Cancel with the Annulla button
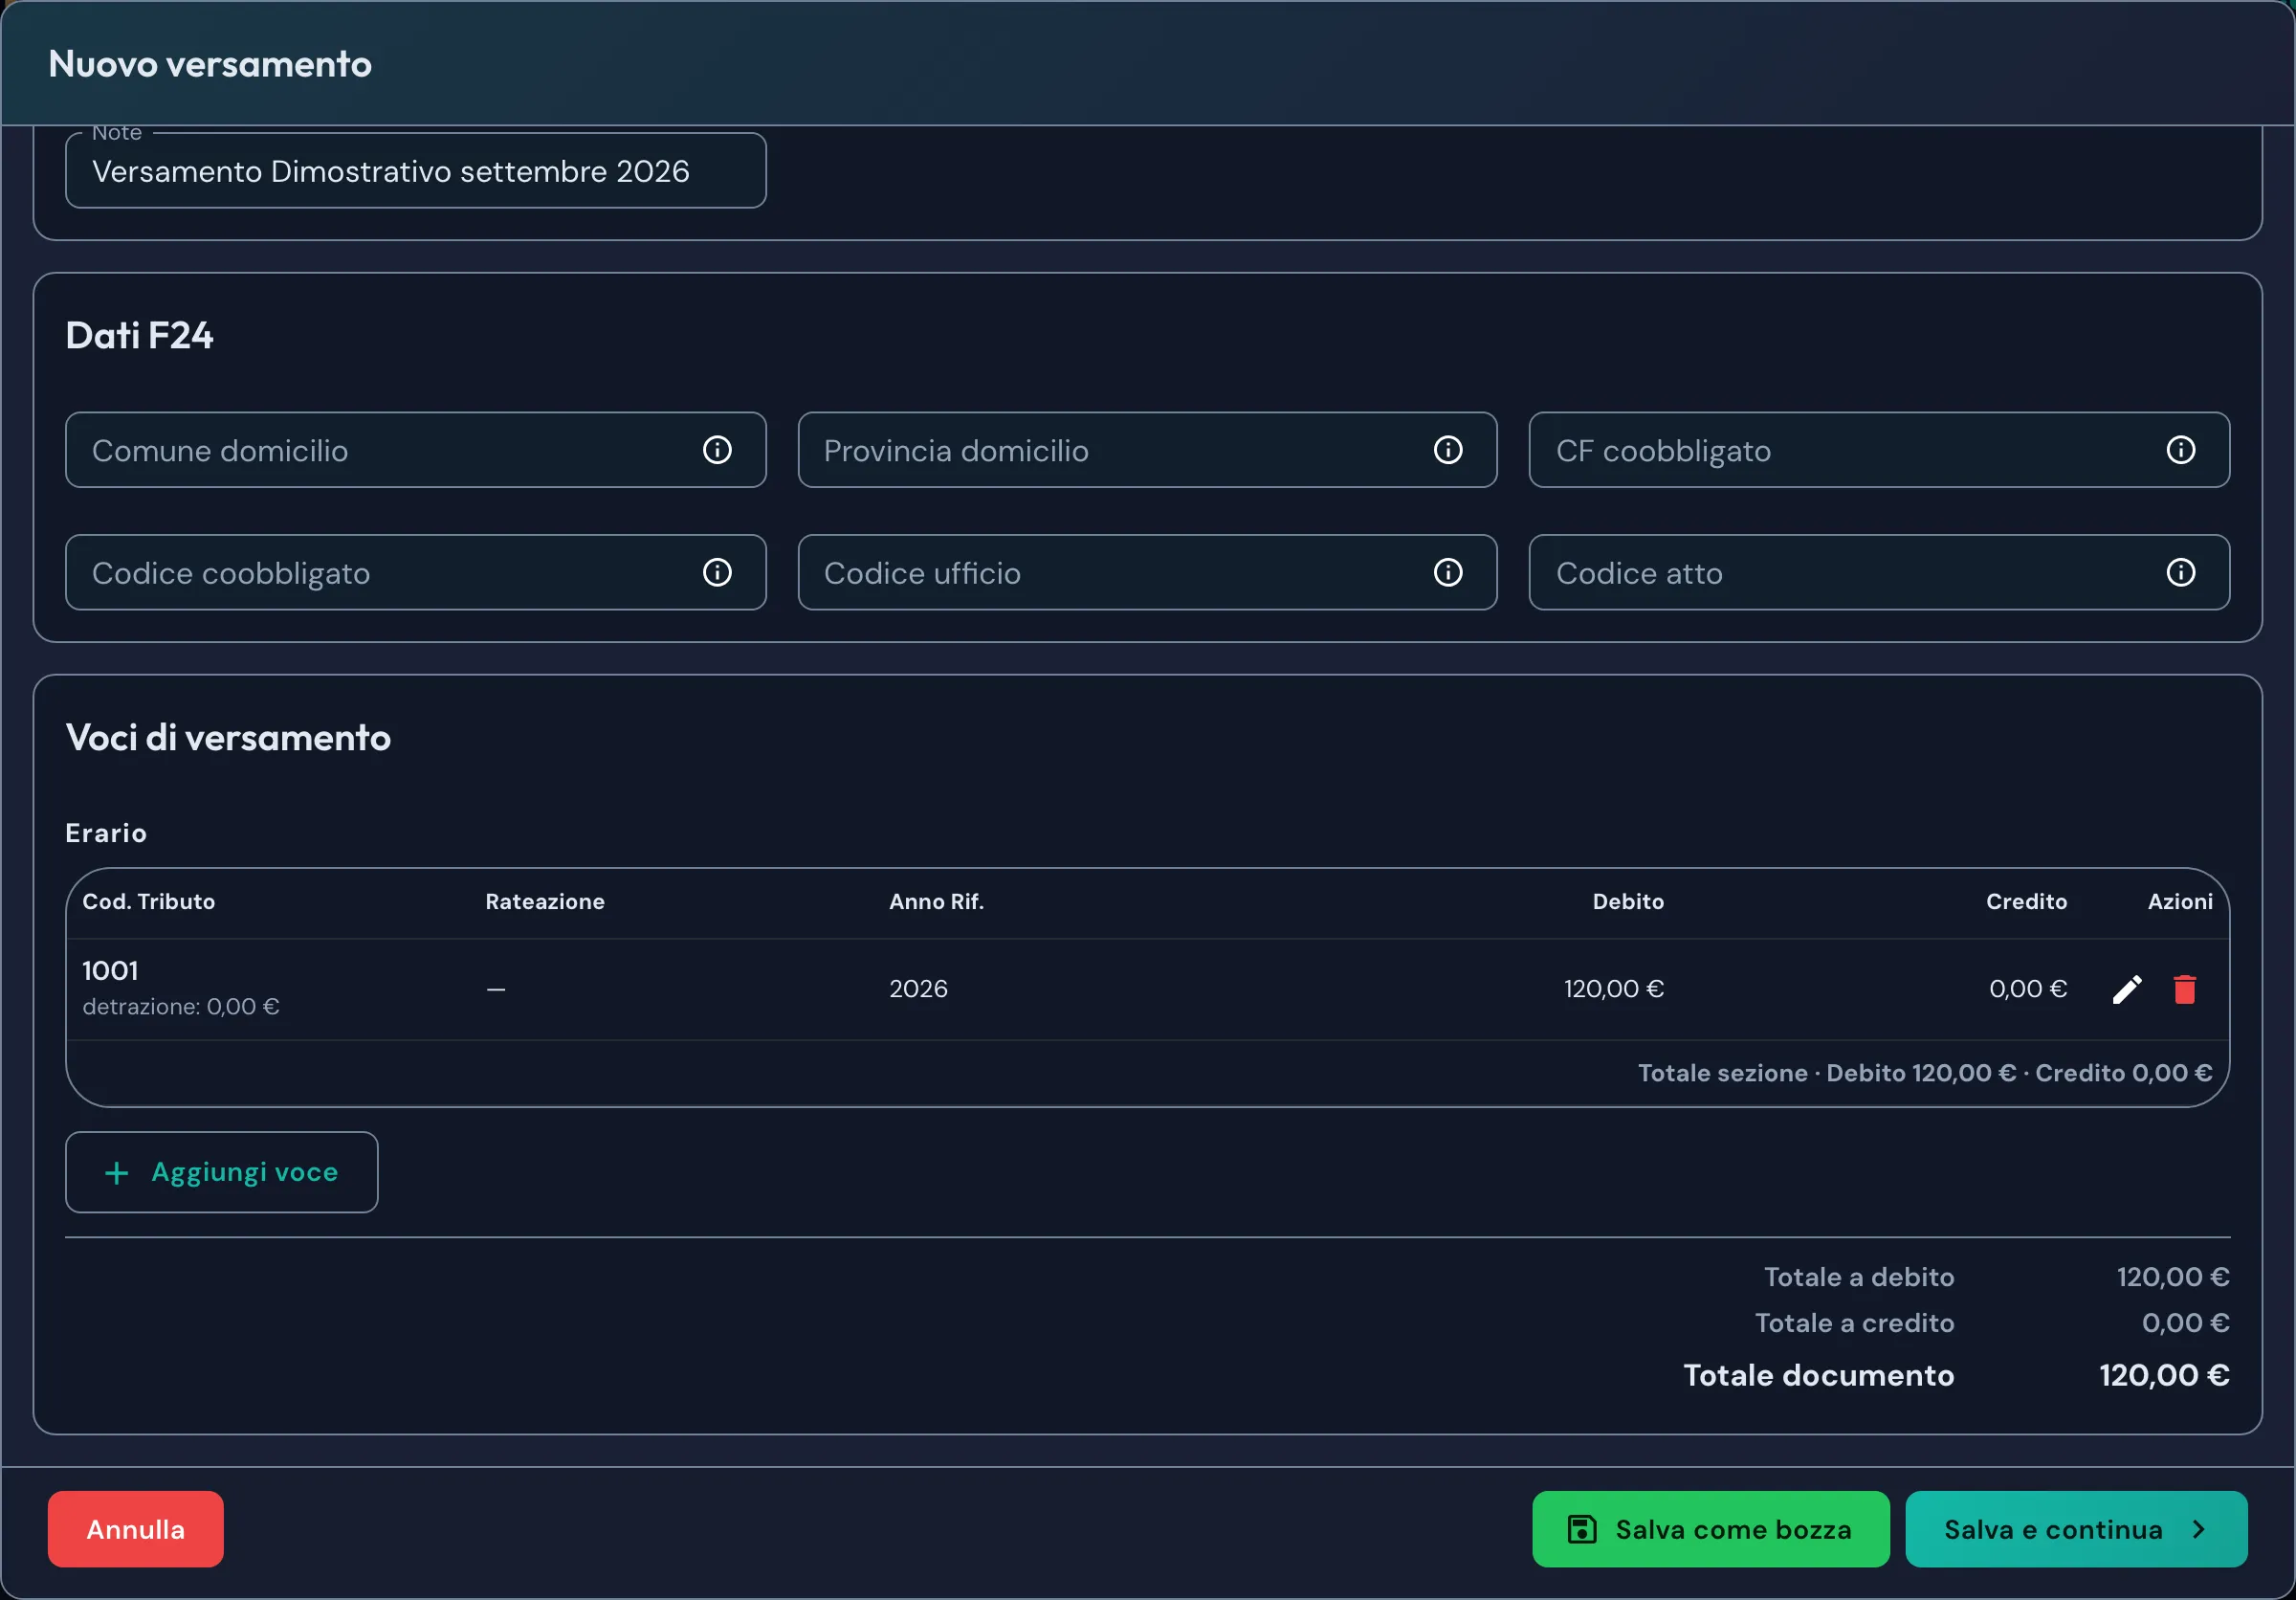 coord(136,1529)
